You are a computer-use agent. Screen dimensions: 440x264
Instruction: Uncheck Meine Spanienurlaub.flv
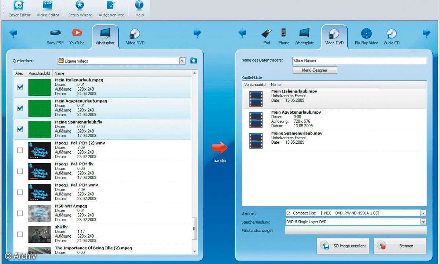(x=20, y=129)
